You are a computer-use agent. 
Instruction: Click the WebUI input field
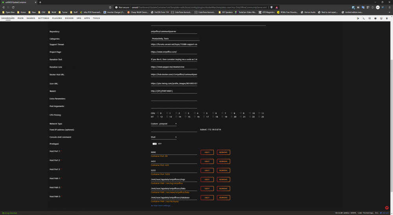coord(174,91)
